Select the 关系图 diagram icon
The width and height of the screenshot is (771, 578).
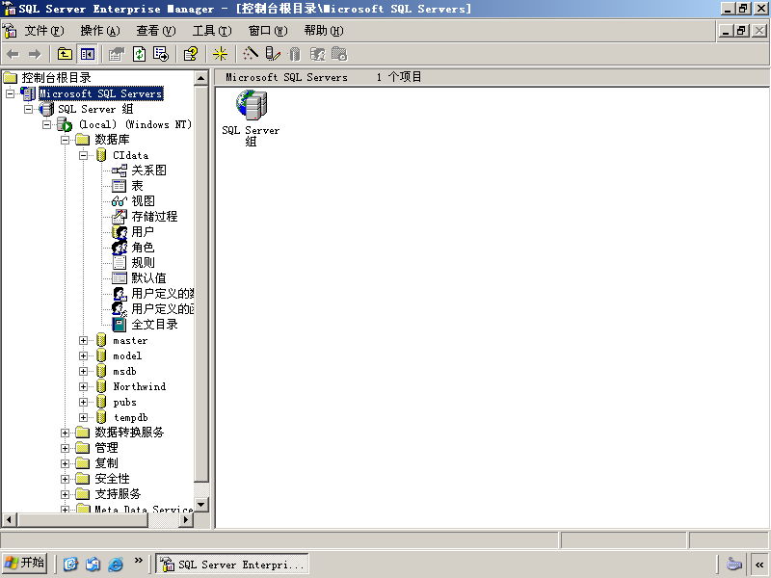(119, 171)
